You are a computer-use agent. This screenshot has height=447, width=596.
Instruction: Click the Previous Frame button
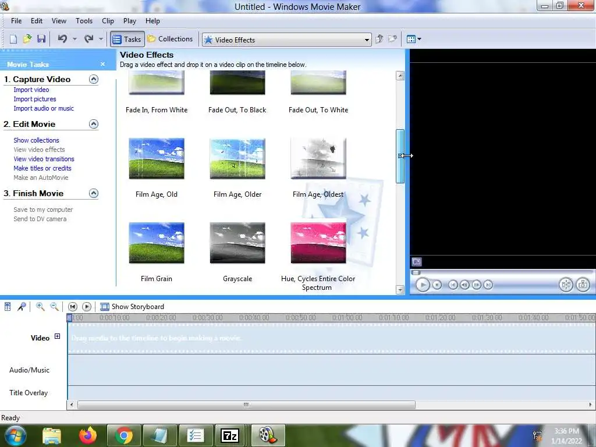(x=464, y=285)
